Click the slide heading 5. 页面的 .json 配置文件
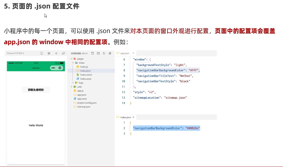The width and height of the screenshot is (283, 167). 42,6
